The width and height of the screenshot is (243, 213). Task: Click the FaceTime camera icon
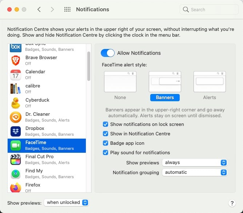[16, 146]
